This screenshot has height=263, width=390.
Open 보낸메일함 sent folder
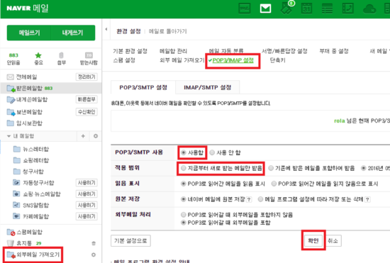point(25,112)
